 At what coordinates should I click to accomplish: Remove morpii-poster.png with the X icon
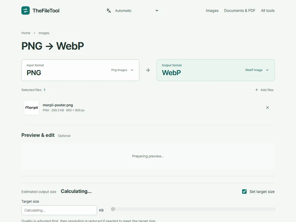click(x=268, y=108)
